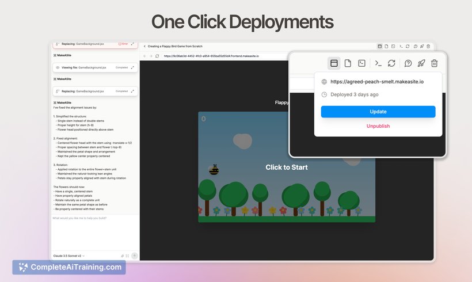
Task: Click the globe icon beside deployed URL
Action: point(324,82)
